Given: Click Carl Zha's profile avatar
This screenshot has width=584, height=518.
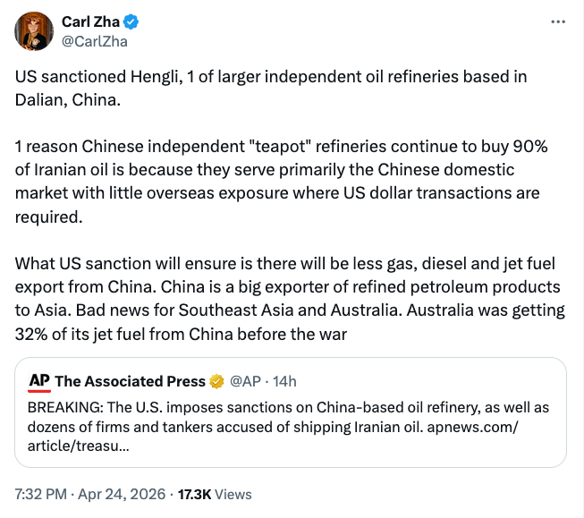Looking at the screenshot, I should point(32,31).
